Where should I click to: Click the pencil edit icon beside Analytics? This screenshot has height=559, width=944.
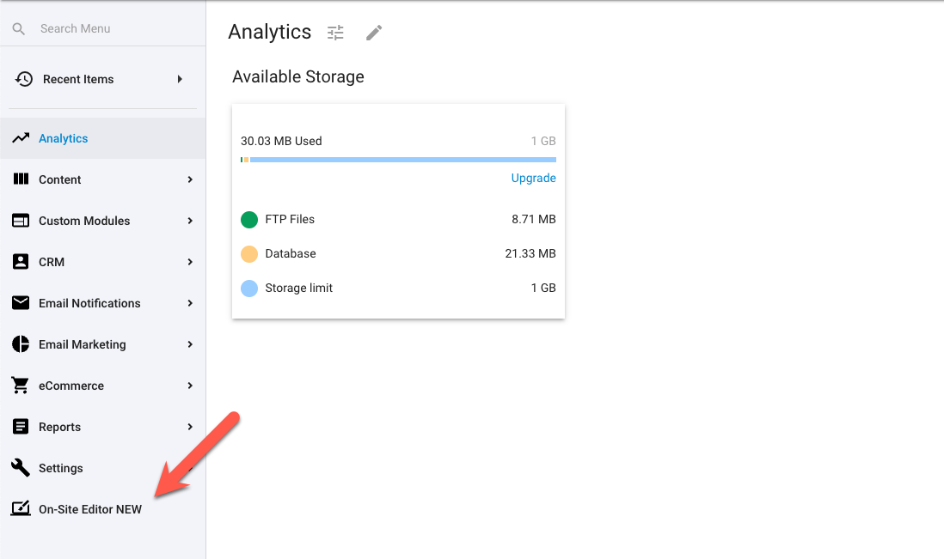(373, 33)
